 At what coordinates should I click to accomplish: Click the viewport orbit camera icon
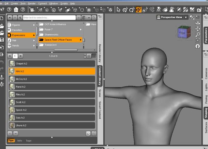(x=198, y=23)
